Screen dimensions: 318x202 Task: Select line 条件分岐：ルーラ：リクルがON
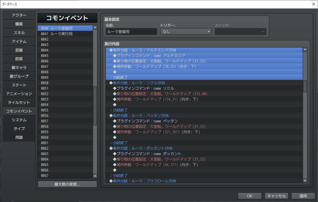point(204,83)
